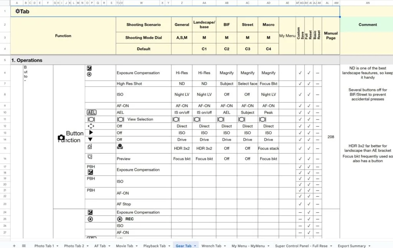Click the Full Reset checkmark in REC row
The width and height of the screenshot is (393, 248).
(x=309, y=219)
